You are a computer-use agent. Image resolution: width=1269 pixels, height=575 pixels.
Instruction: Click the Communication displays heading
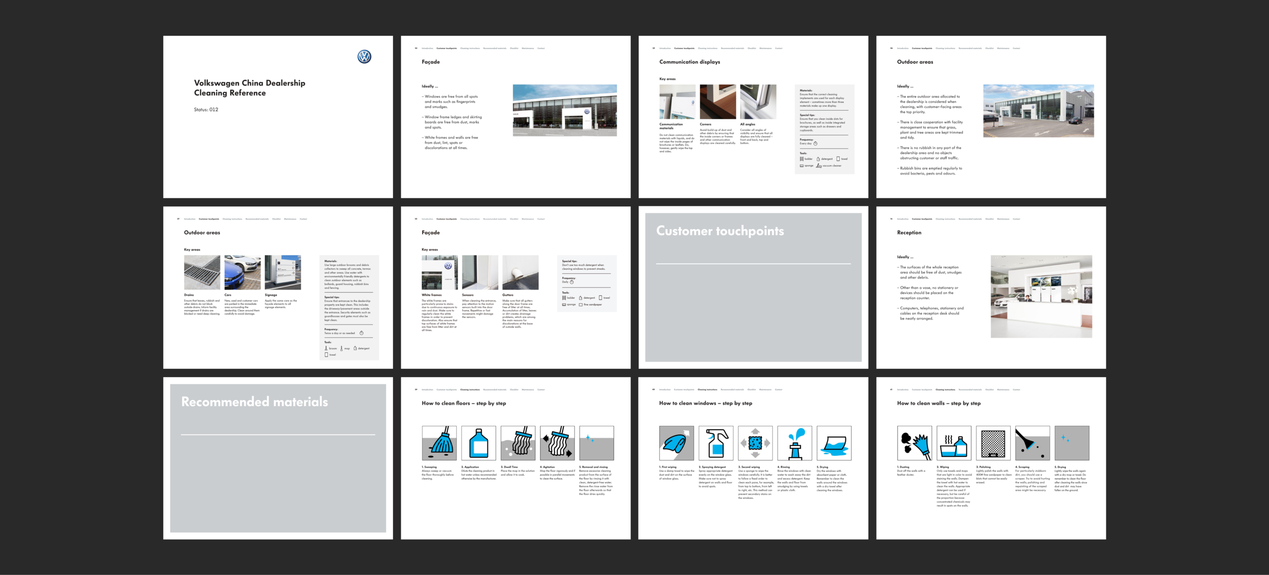click(690, 62)
